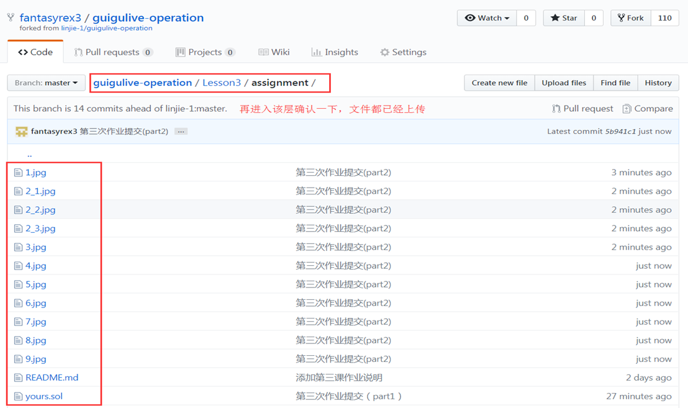Click Find file button

click(x=615, y=83)
